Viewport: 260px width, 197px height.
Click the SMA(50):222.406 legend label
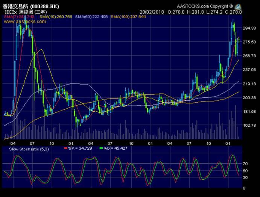click(x=91, y=17)
